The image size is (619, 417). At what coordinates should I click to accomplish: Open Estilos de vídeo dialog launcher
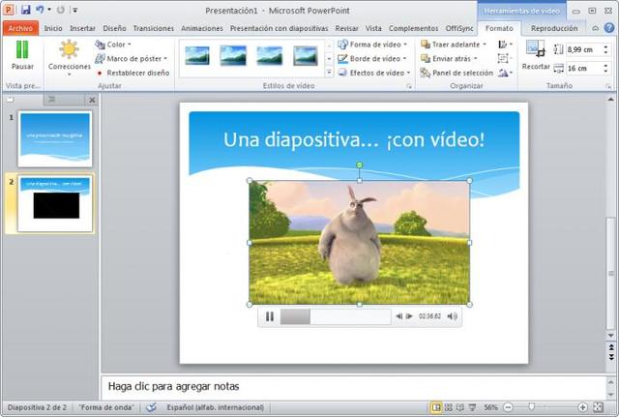click(x=409, y=86)
